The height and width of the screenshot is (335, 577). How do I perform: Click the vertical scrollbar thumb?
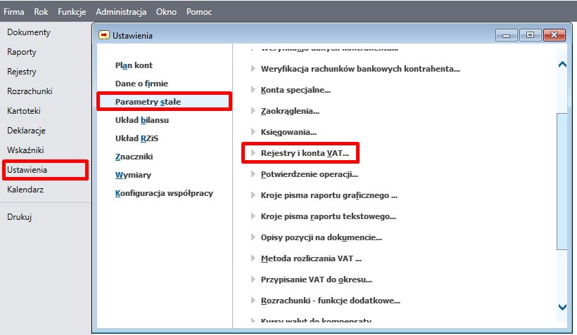(562, 181)
